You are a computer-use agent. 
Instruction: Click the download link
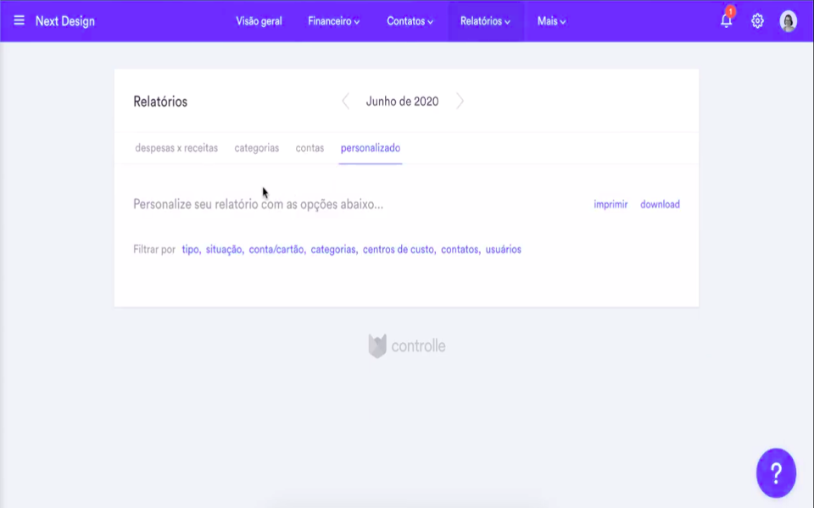click(660, 204)
